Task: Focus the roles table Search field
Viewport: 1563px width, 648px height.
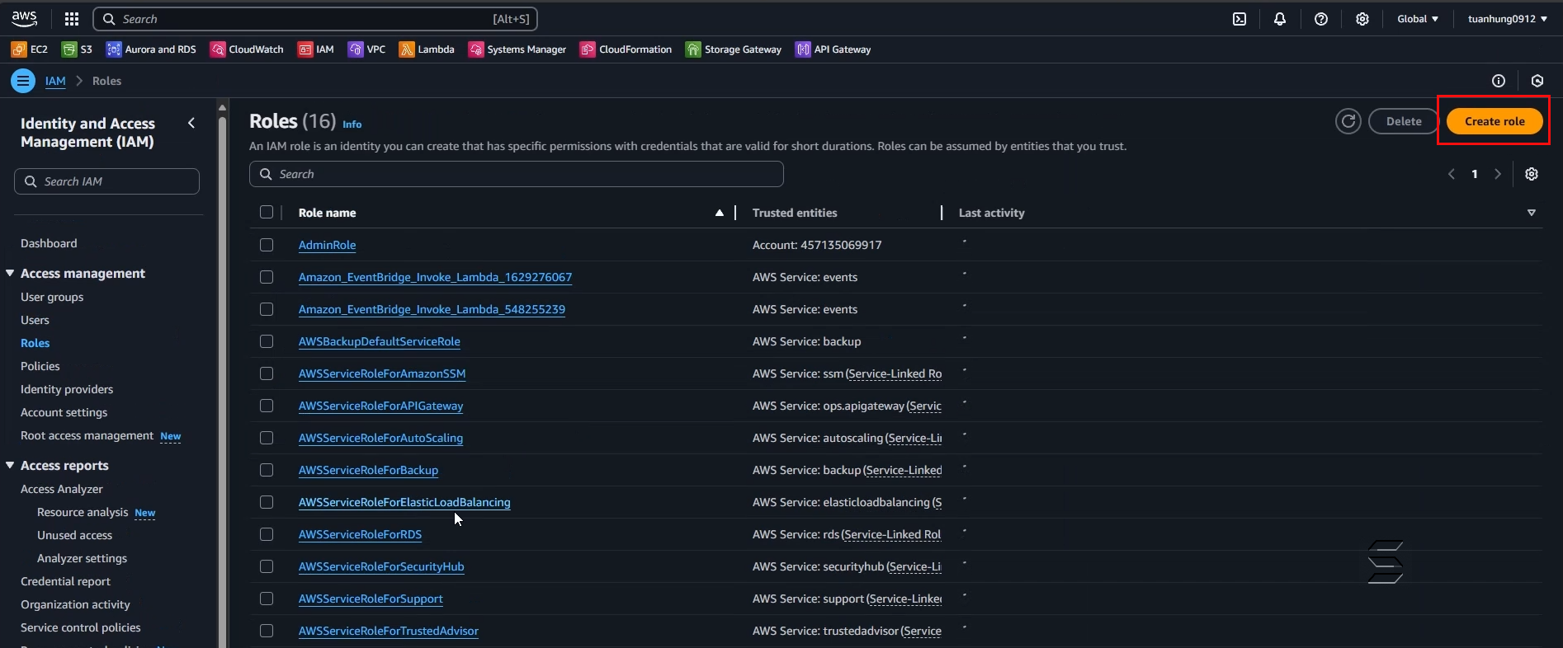Action: tap(517, 174)
